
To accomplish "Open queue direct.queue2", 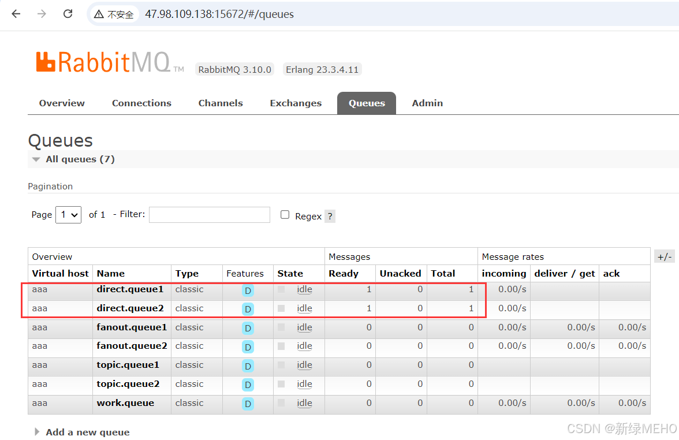I will pos(130,308).
